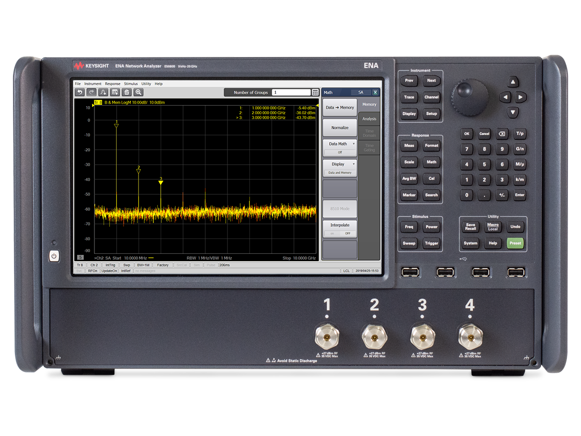Image resolution: width=581 pixels, height=436 pixels.
Task: Toggle the Interpolate on/OFF softkey
Action: (x=340, y=229)
